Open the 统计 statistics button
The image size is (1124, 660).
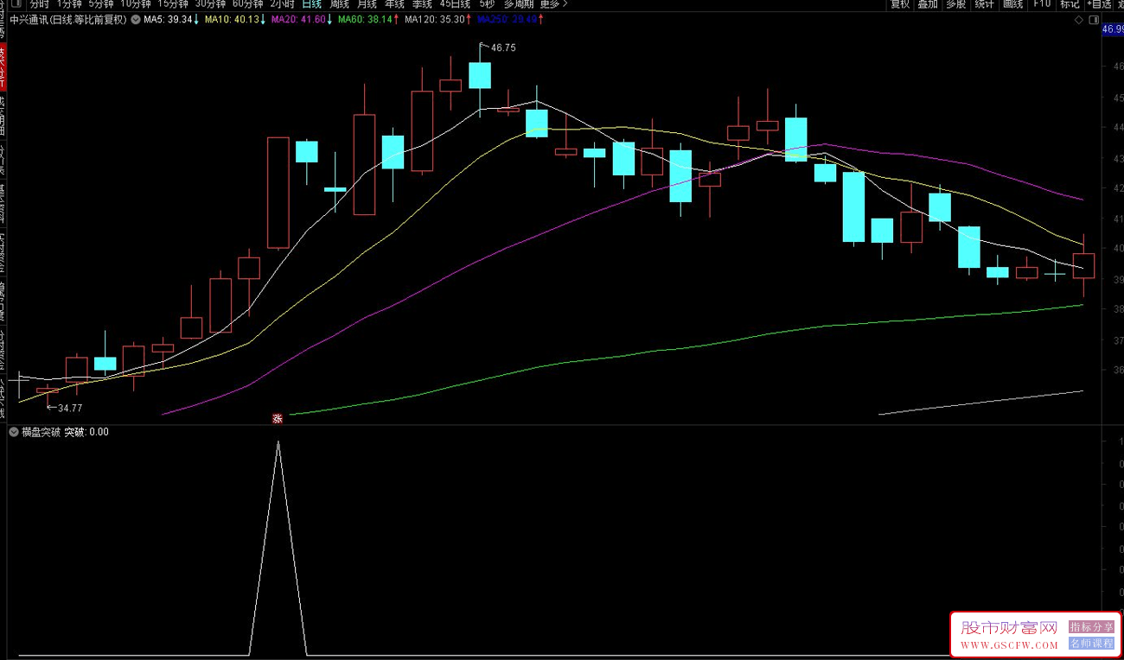click(984, 4)
